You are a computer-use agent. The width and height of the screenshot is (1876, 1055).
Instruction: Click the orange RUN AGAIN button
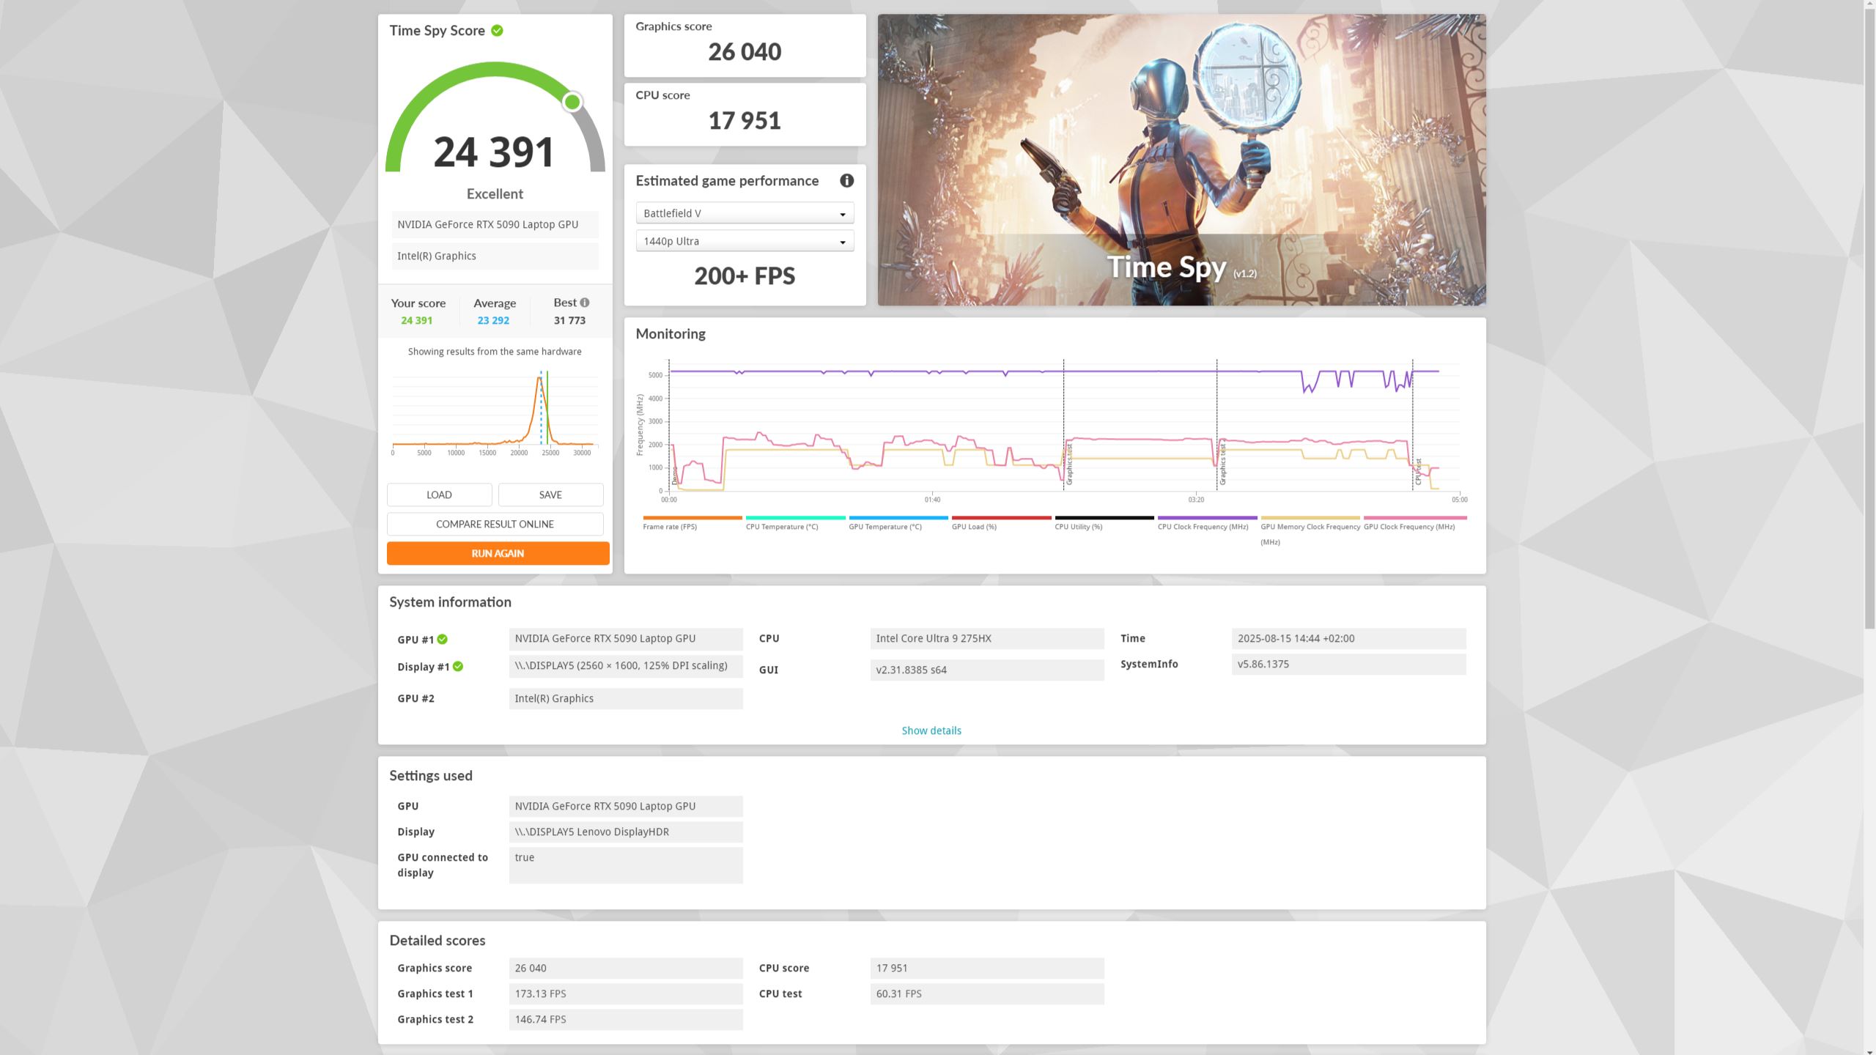(498, 553)
